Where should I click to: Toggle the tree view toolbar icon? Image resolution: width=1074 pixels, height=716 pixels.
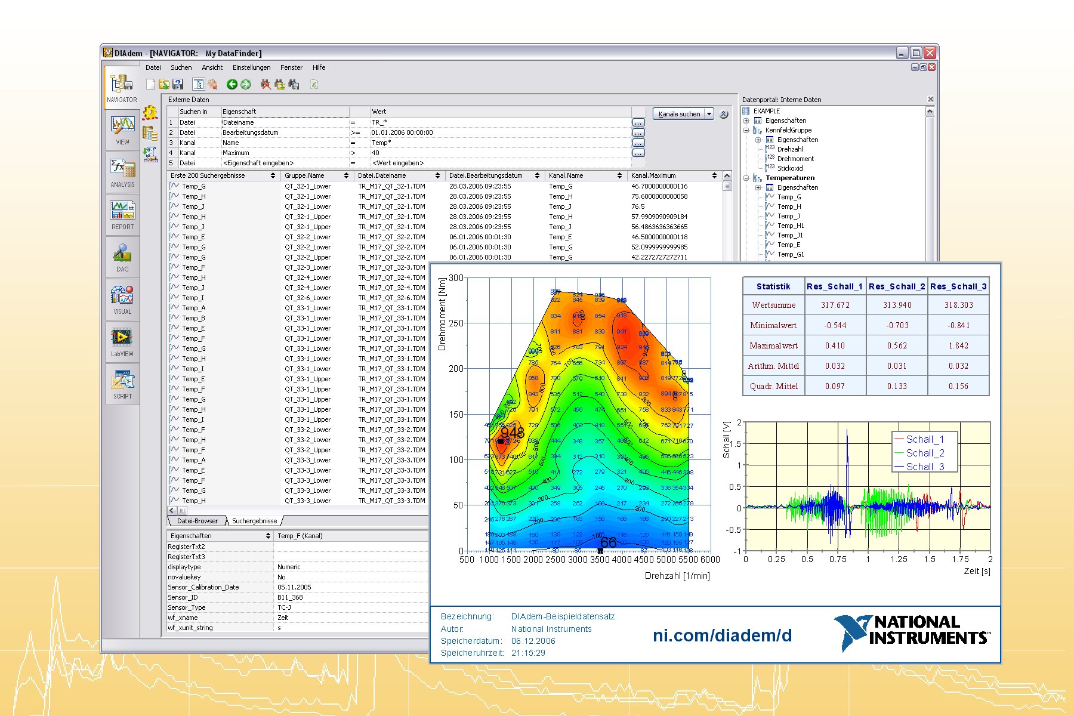(x=199, y=84)
